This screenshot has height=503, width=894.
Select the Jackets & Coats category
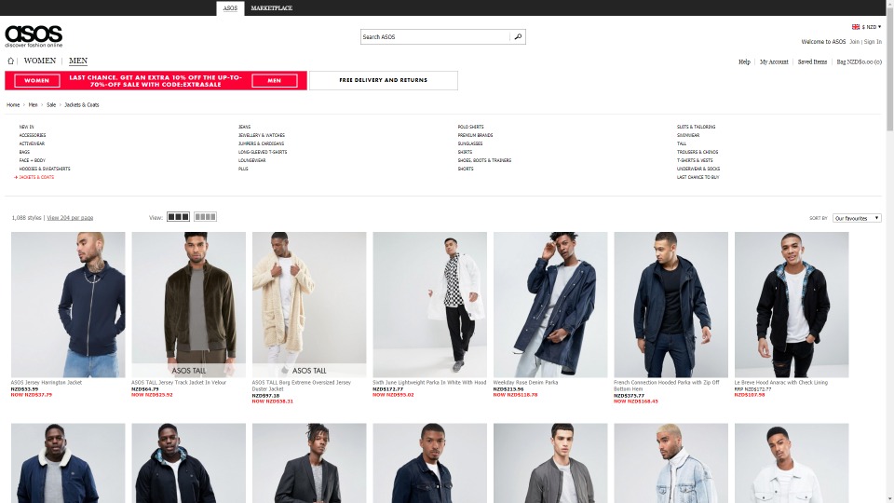point(36,177)
